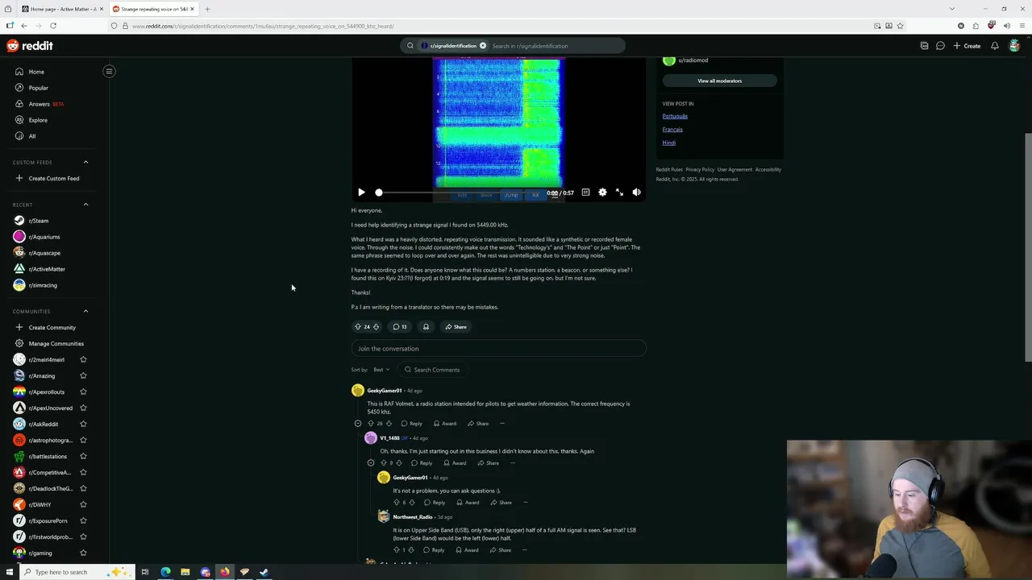Open user avatar menu
This screenshot has height=580, width=1032.
[1014, 46]
